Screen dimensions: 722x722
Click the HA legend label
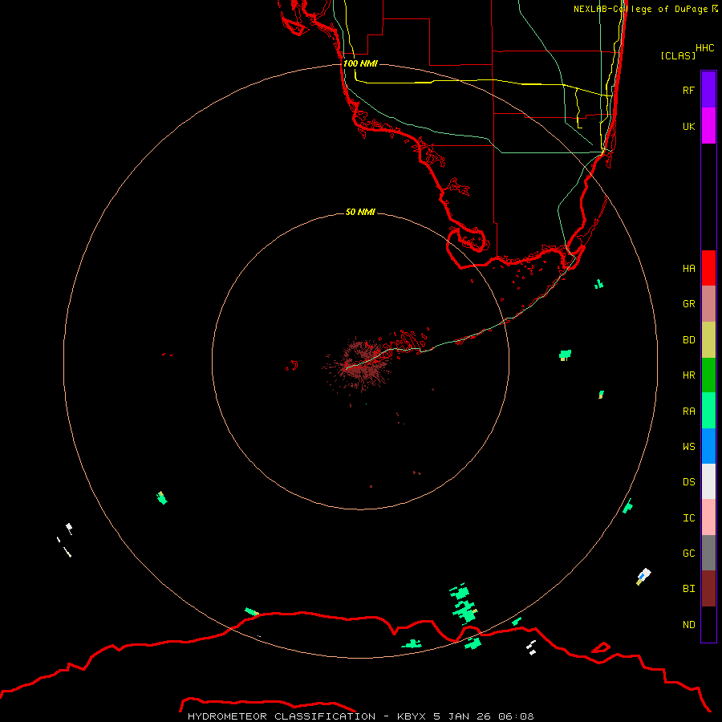click(x=689, y=268)
